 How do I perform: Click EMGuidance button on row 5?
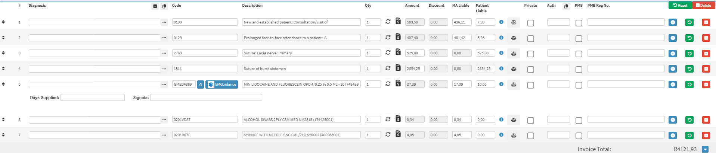[x=222, y=85]
